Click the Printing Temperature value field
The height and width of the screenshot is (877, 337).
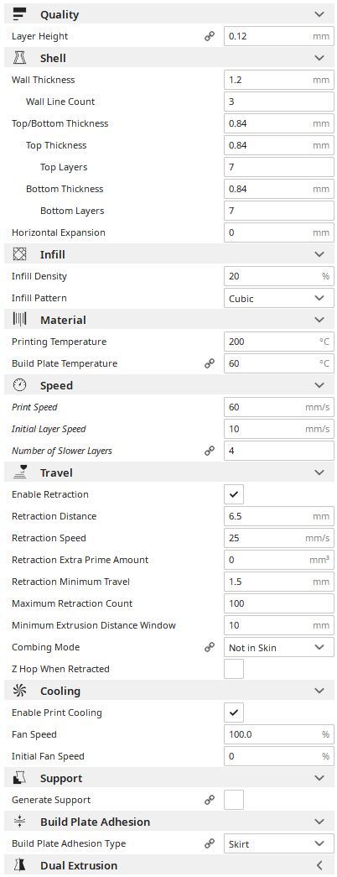tap(279, 342)
